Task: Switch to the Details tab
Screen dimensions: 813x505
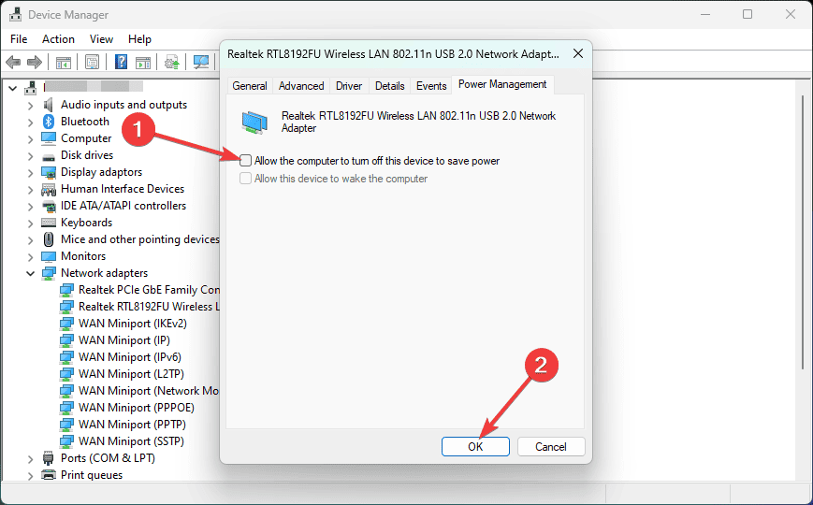Action: [389, 85]
